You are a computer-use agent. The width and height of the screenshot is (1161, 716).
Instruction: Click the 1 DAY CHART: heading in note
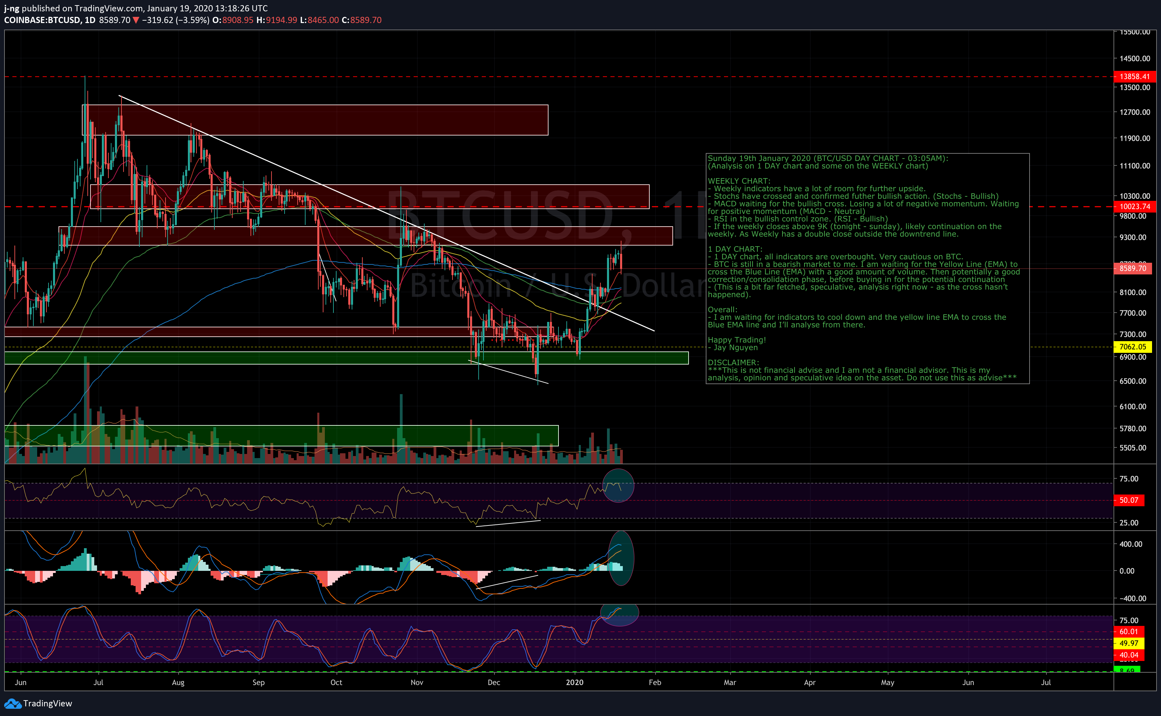click(x=735, y=250)
